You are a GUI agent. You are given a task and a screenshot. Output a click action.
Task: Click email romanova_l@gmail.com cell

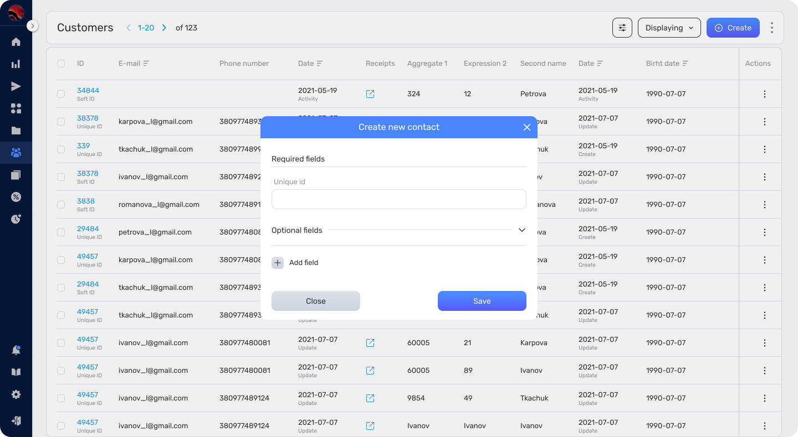(x=159, y=205)
